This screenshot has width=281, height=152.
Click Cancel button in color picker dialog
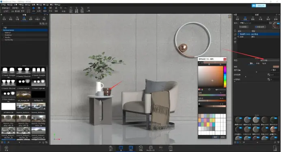[x=223, y=137]
